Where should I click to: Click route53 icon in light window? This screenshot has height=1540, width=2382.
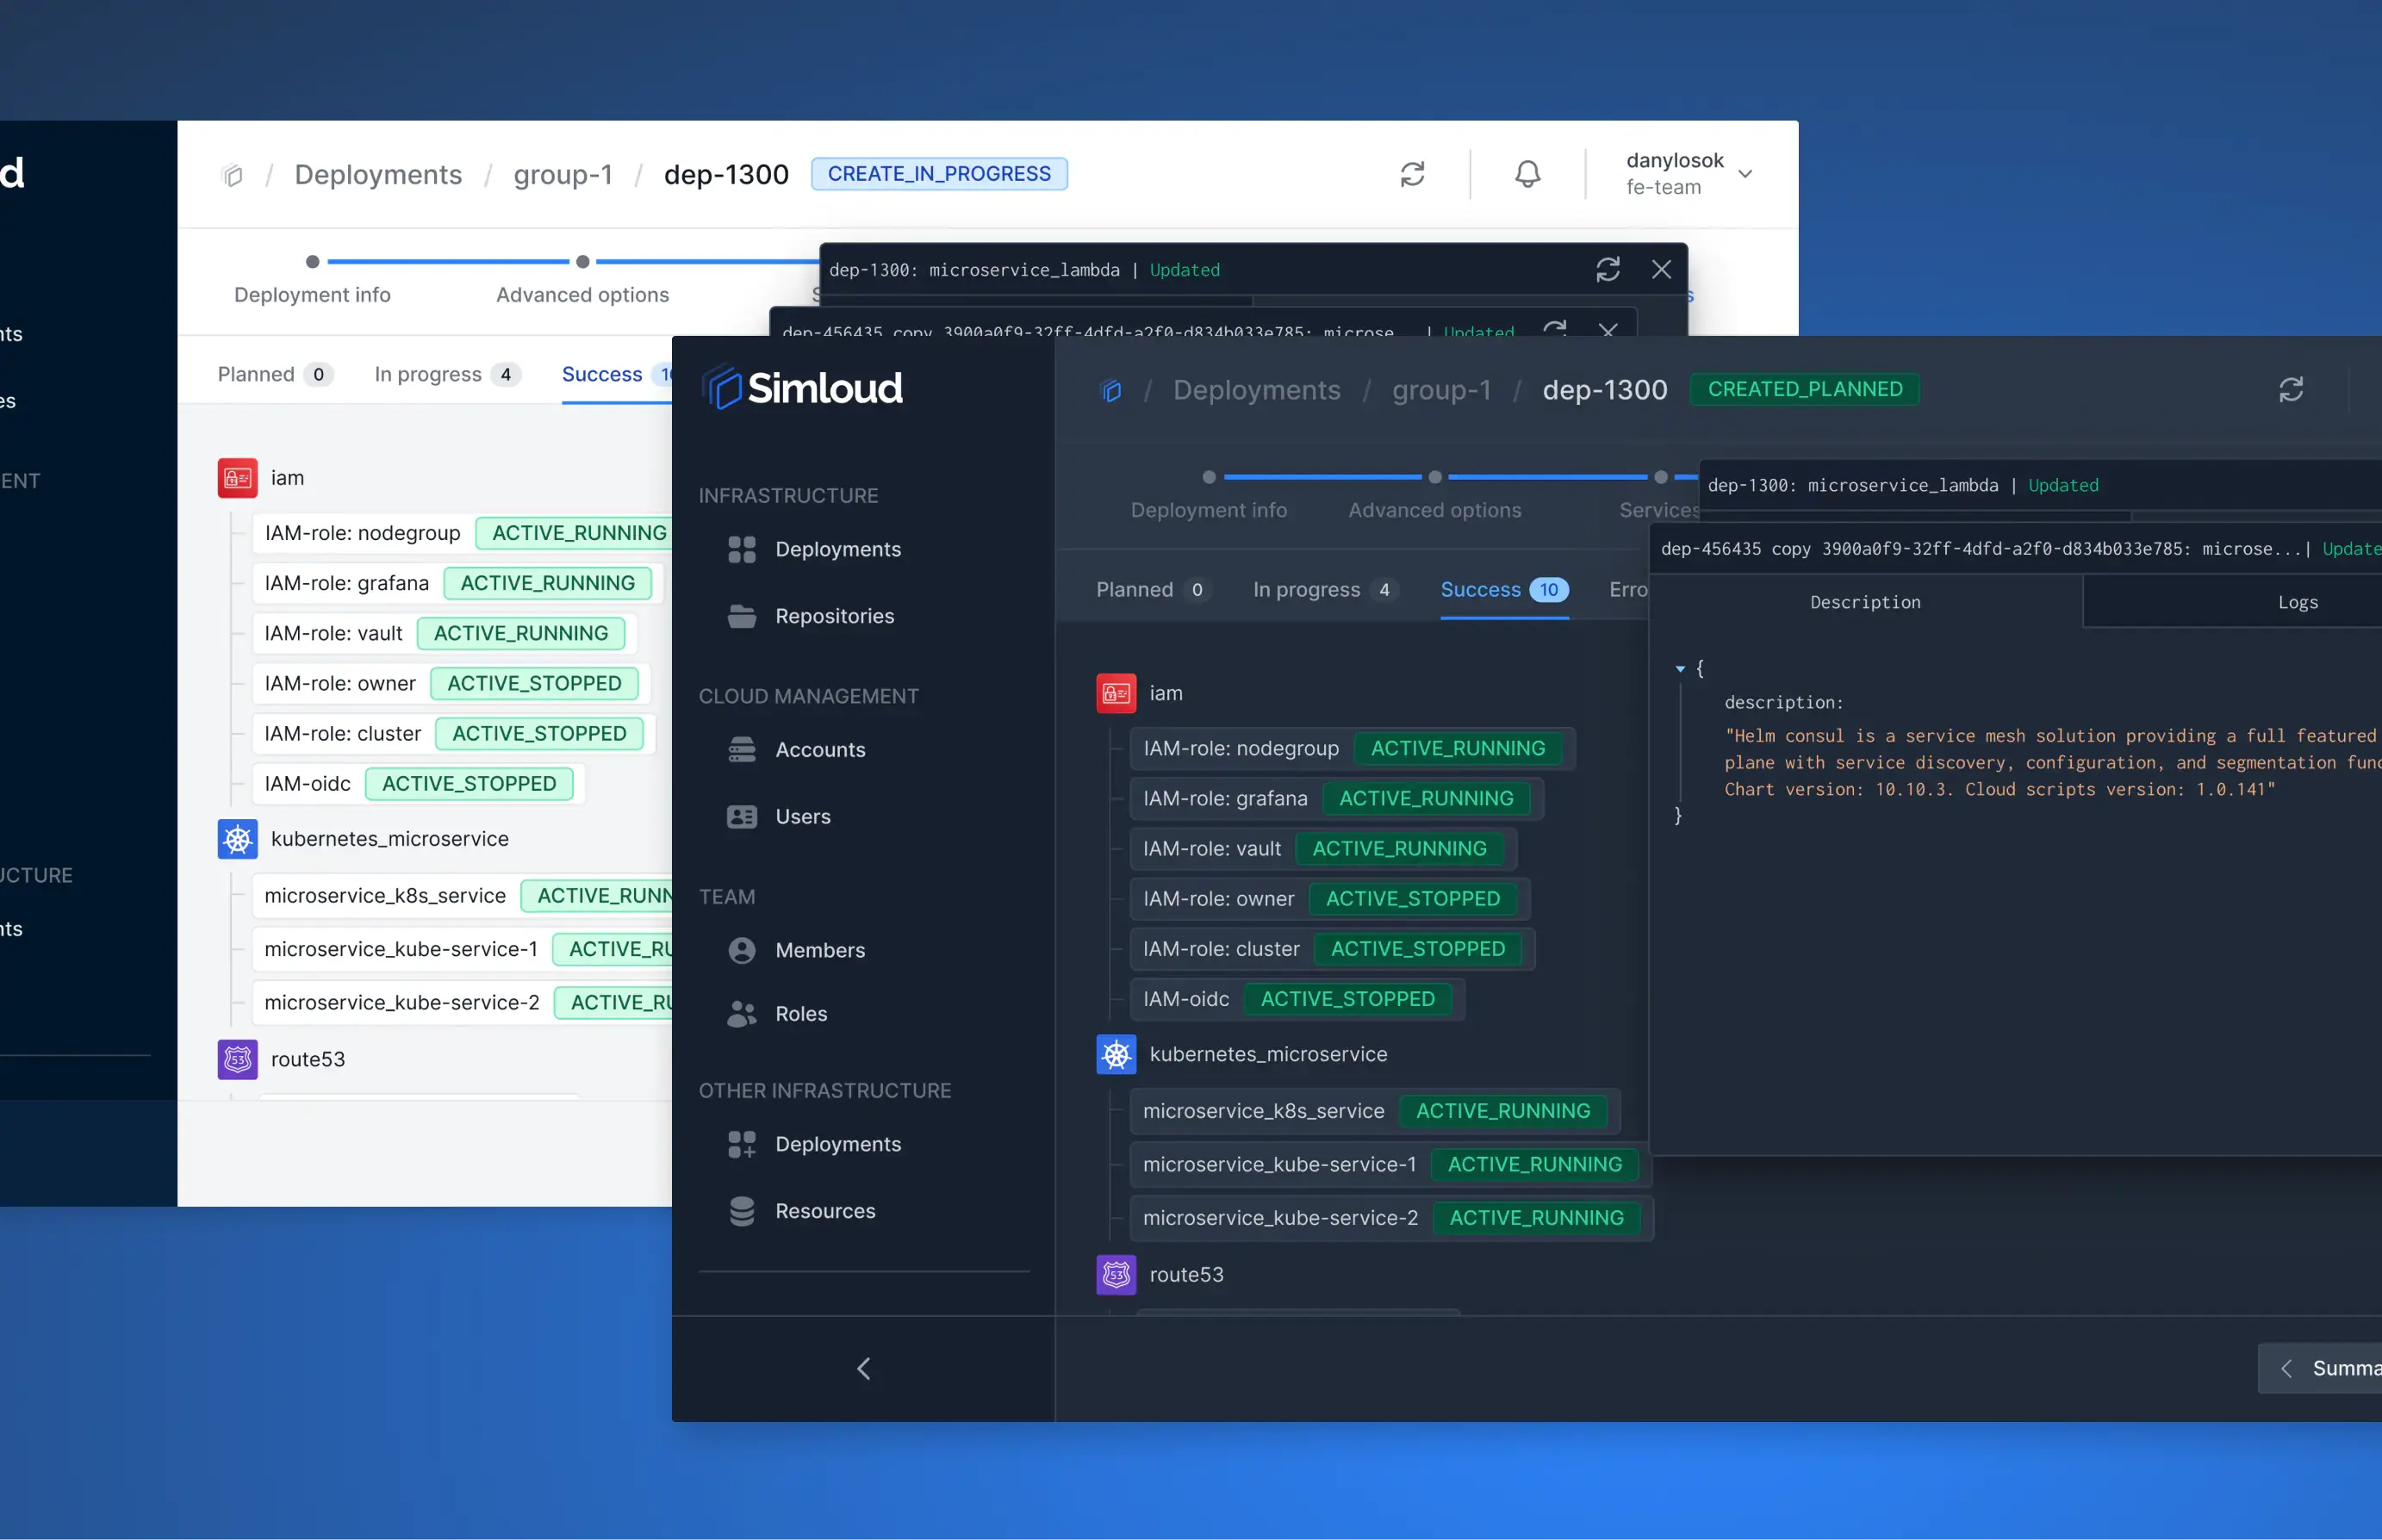[x=238, y=1059]
